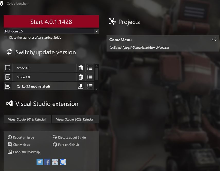Show version list for Stride 4.0
Image resolution: width=220 pixels, height=171 pixels.
(x=90, y=77)
